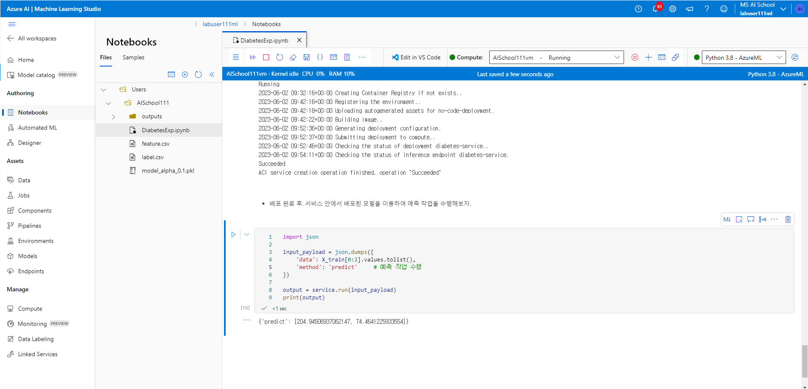Open Automated ML in the sidebar
Screen dimensions: 808x389
click(37, 128)
